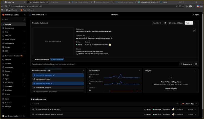Open the Observability panel arrow
Viewport: 204px width, 119px height.
(139, 71)
